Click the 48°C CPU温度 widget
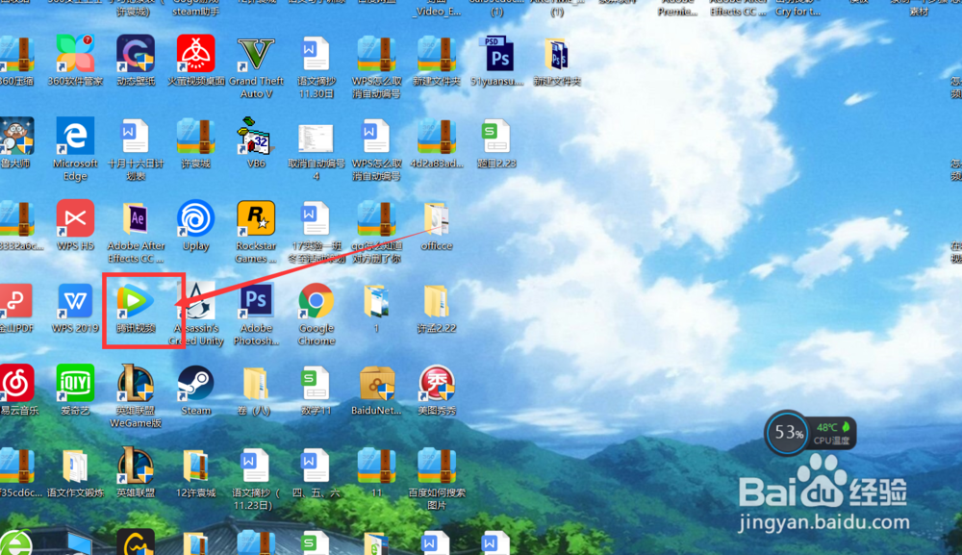 point(833,433)
